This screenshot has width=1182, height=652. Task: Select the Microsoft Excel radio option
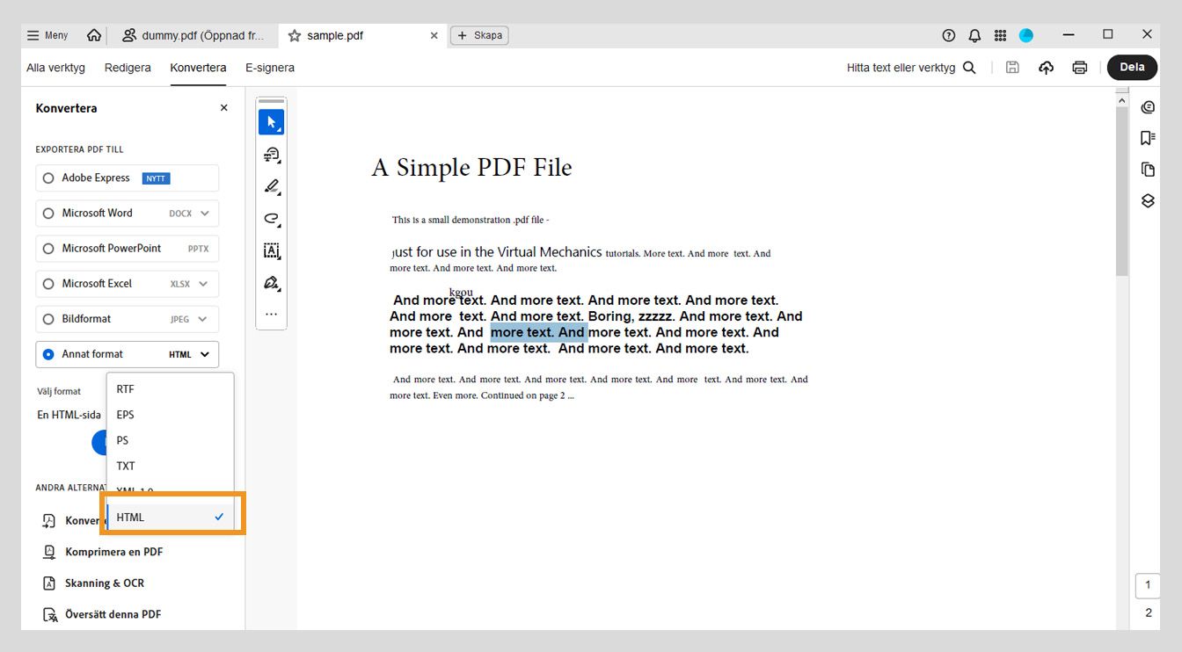pos(48,284)
